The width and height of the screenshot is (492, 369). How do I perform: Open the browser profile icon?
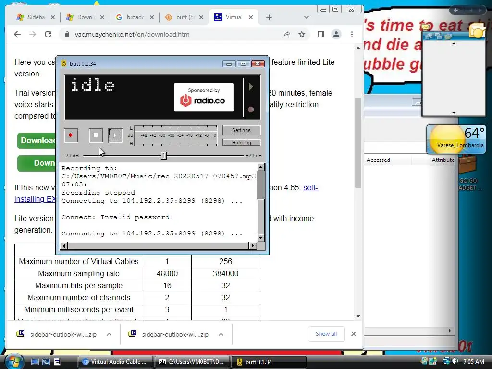click(x=336, y=34)
